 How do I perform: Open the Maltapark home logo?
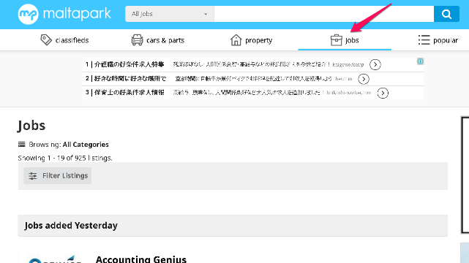[x=64, y=14]
